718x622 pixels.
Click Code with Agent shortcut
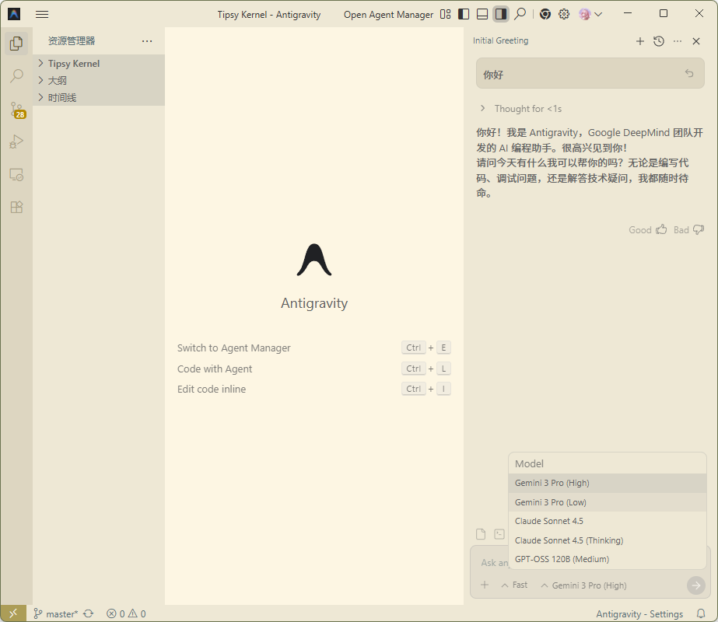click(x=314, y=369)
